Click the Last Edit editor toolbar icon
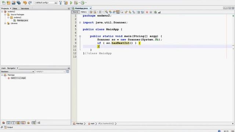Viewport: 235px width, 132px height. pos(91,12)
